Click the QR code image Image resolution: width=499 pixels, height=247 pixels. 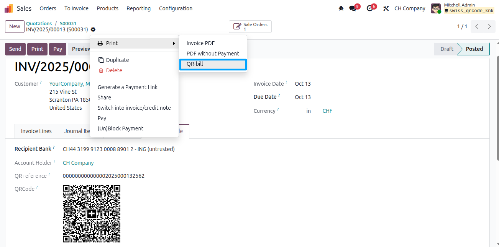92,214
